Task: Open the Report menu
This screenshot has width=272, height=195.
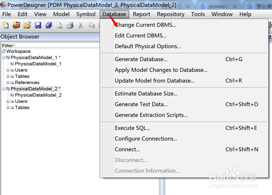Action: click(x=141, y=14)
